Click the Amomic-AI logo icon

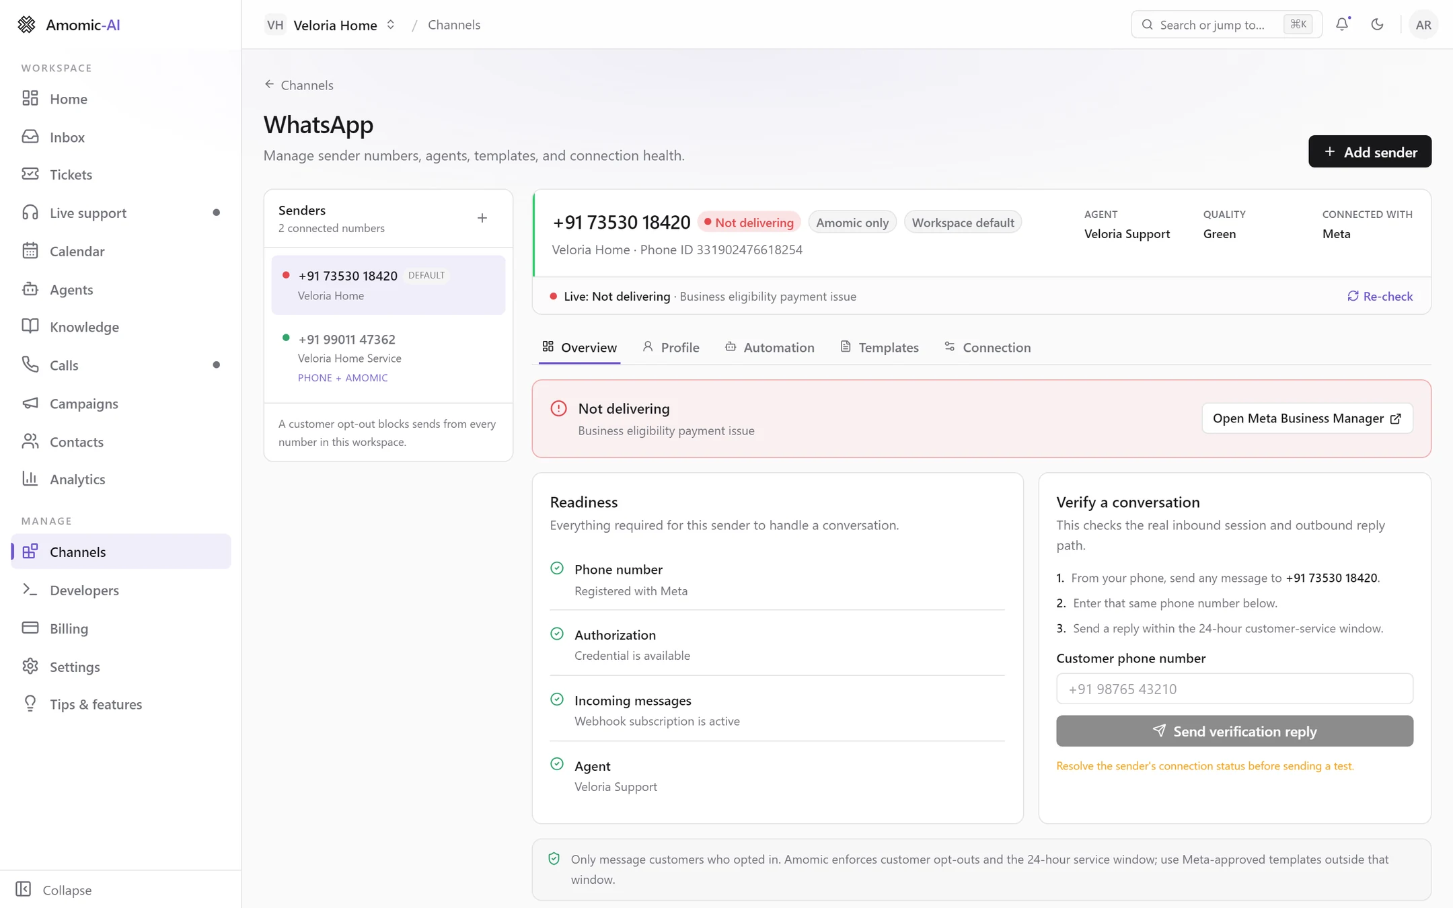(x=26, y=25)
